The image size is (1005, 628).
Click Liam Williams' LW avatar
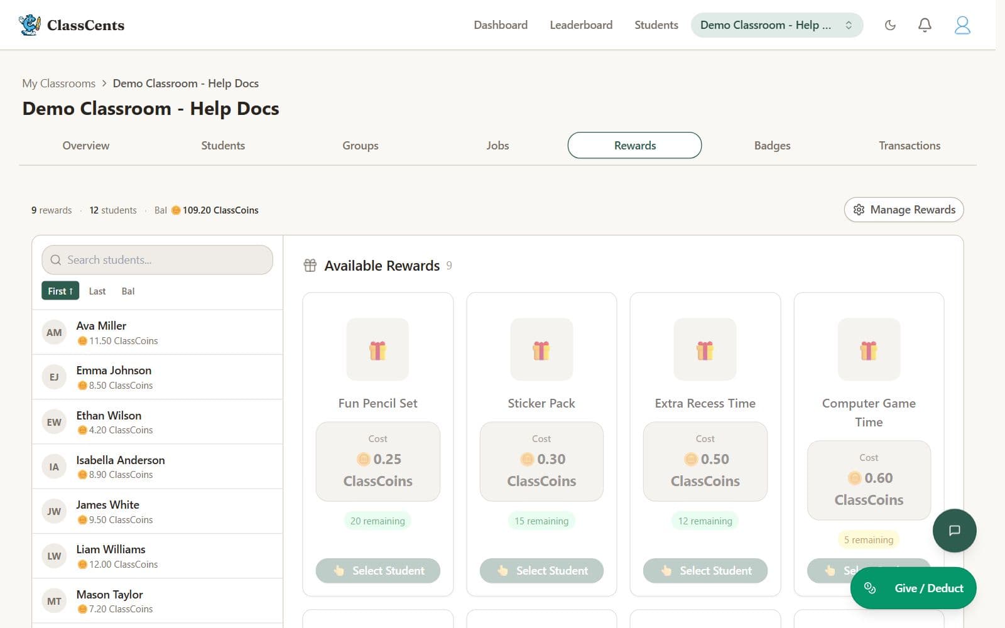click(54, 556)
